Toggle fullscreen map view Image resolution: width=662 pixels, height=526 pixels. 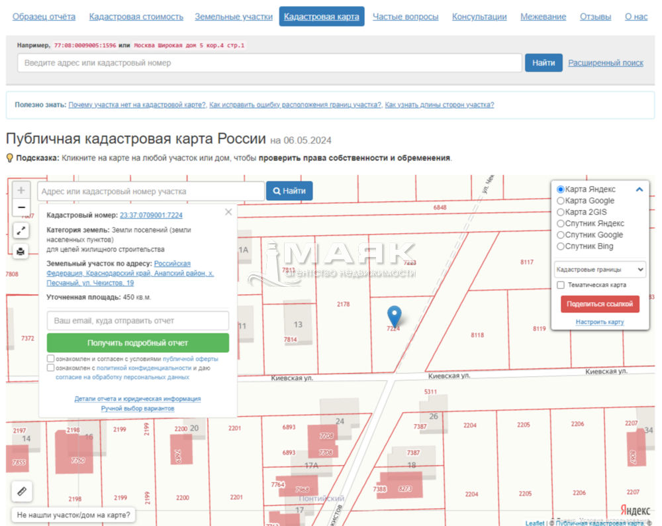click(x=21, y=231)
